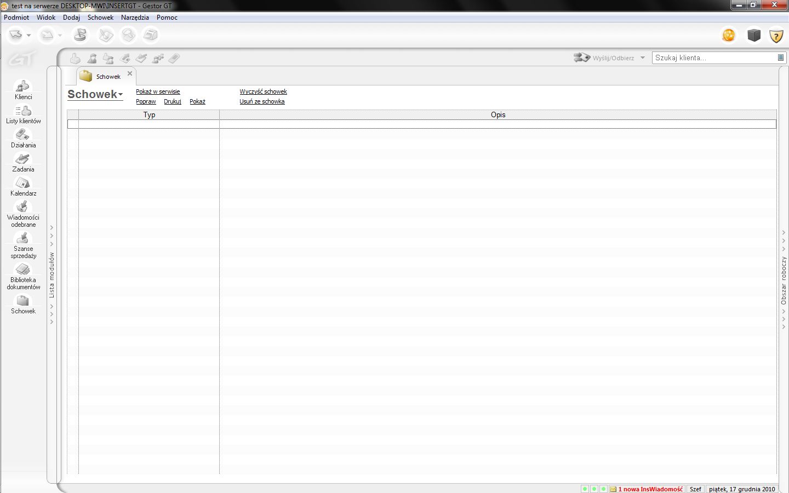
Task: Click the group network secondary-toolbar icon
Action: click(158, 58)
